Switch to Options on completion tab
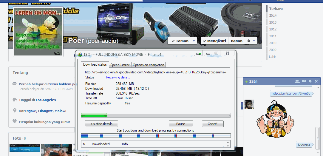This screenshot has height=156, width=323. [x=148, y=65]
